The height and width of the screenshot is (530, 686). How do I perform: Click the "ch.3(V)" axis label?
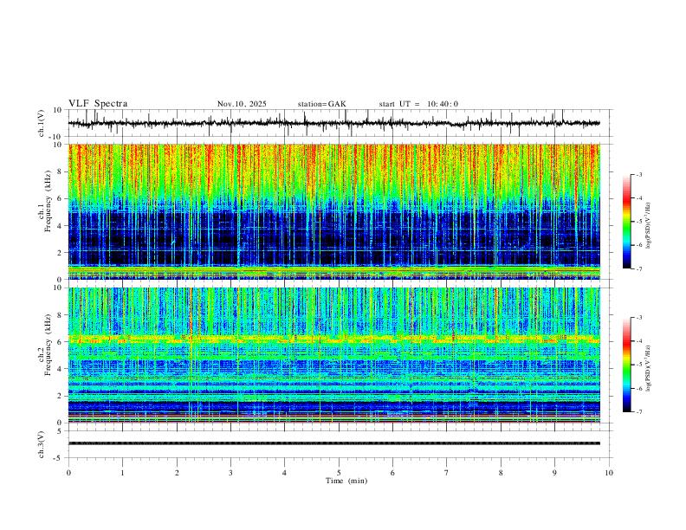[42, 445]
